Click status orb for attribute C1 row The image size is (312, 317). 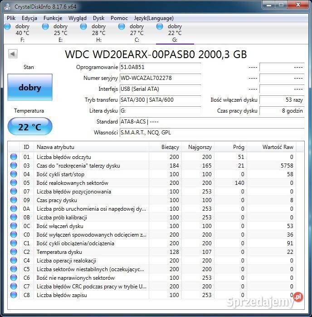[14, 243]
